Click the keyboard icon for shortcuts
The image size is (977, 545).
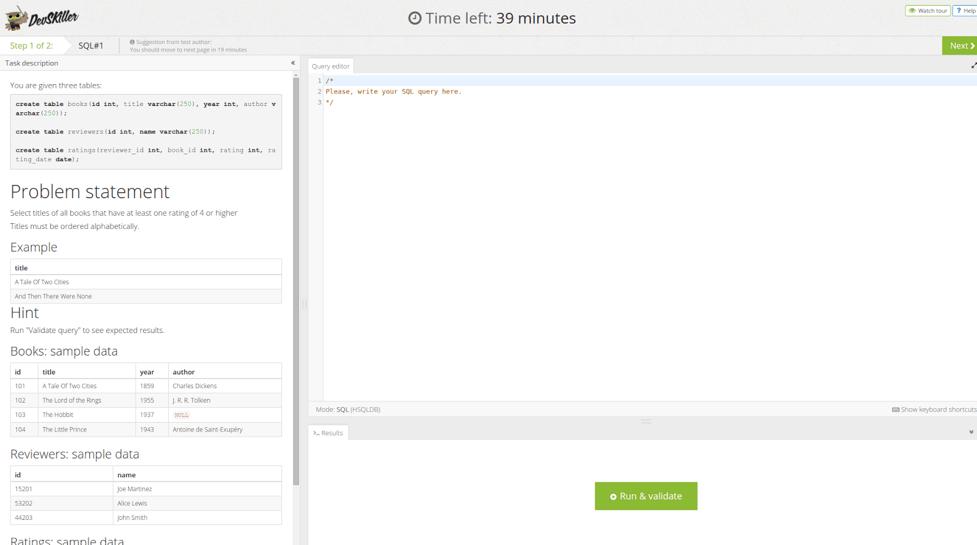click(x=895, y=410)
